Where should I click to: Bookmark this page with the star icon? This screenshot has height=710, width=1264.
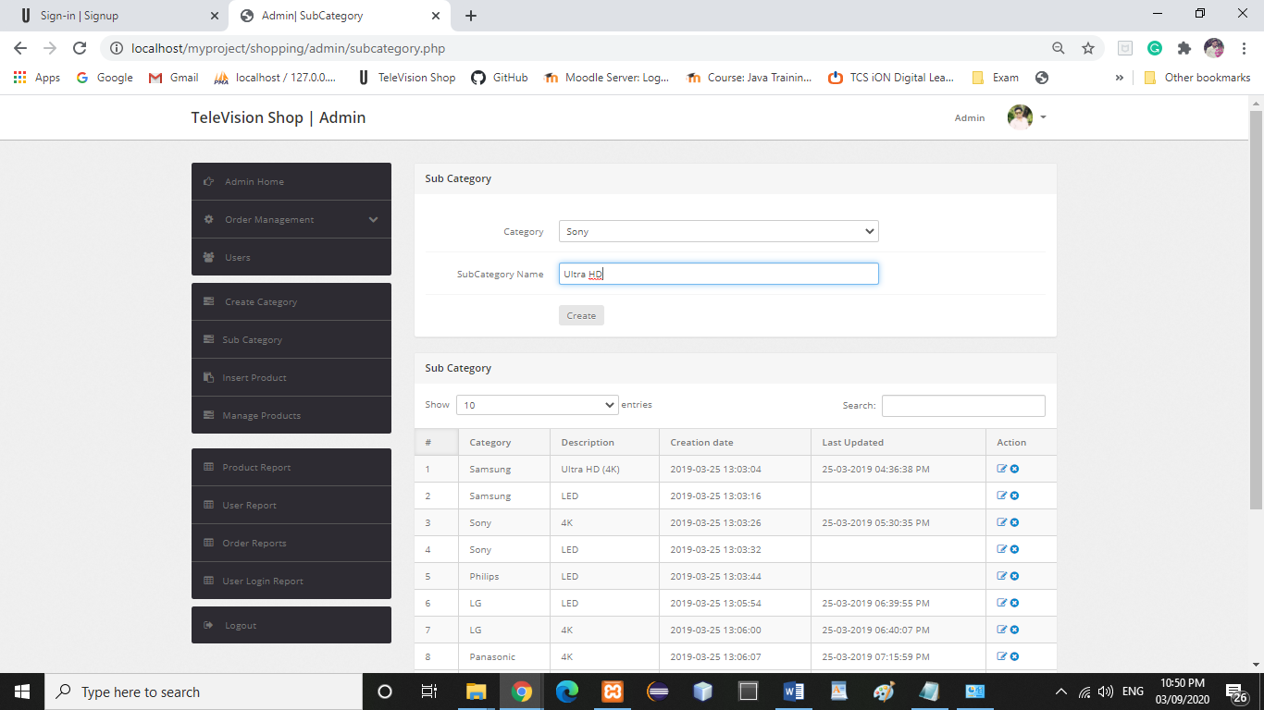(x=1088, y=48)
